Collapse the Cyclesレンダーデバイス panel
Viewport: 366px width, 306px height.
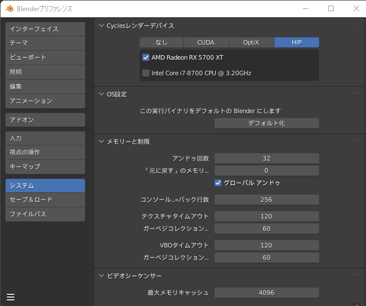click(x=101, y=26)
